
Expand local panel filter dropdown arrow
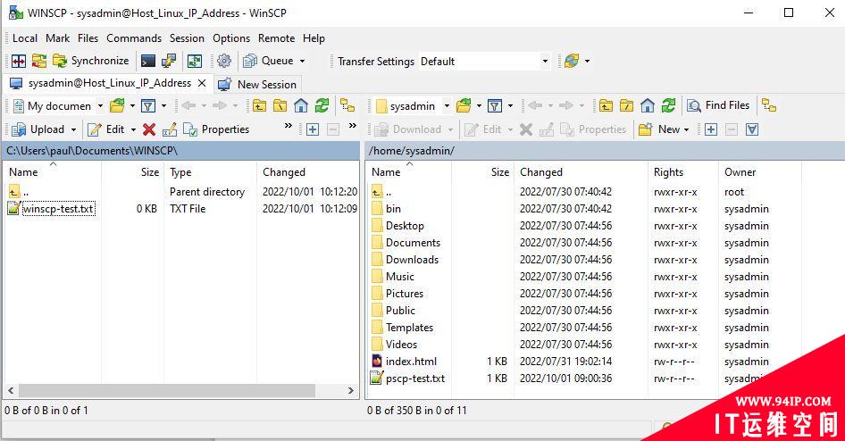coord(163,105)
